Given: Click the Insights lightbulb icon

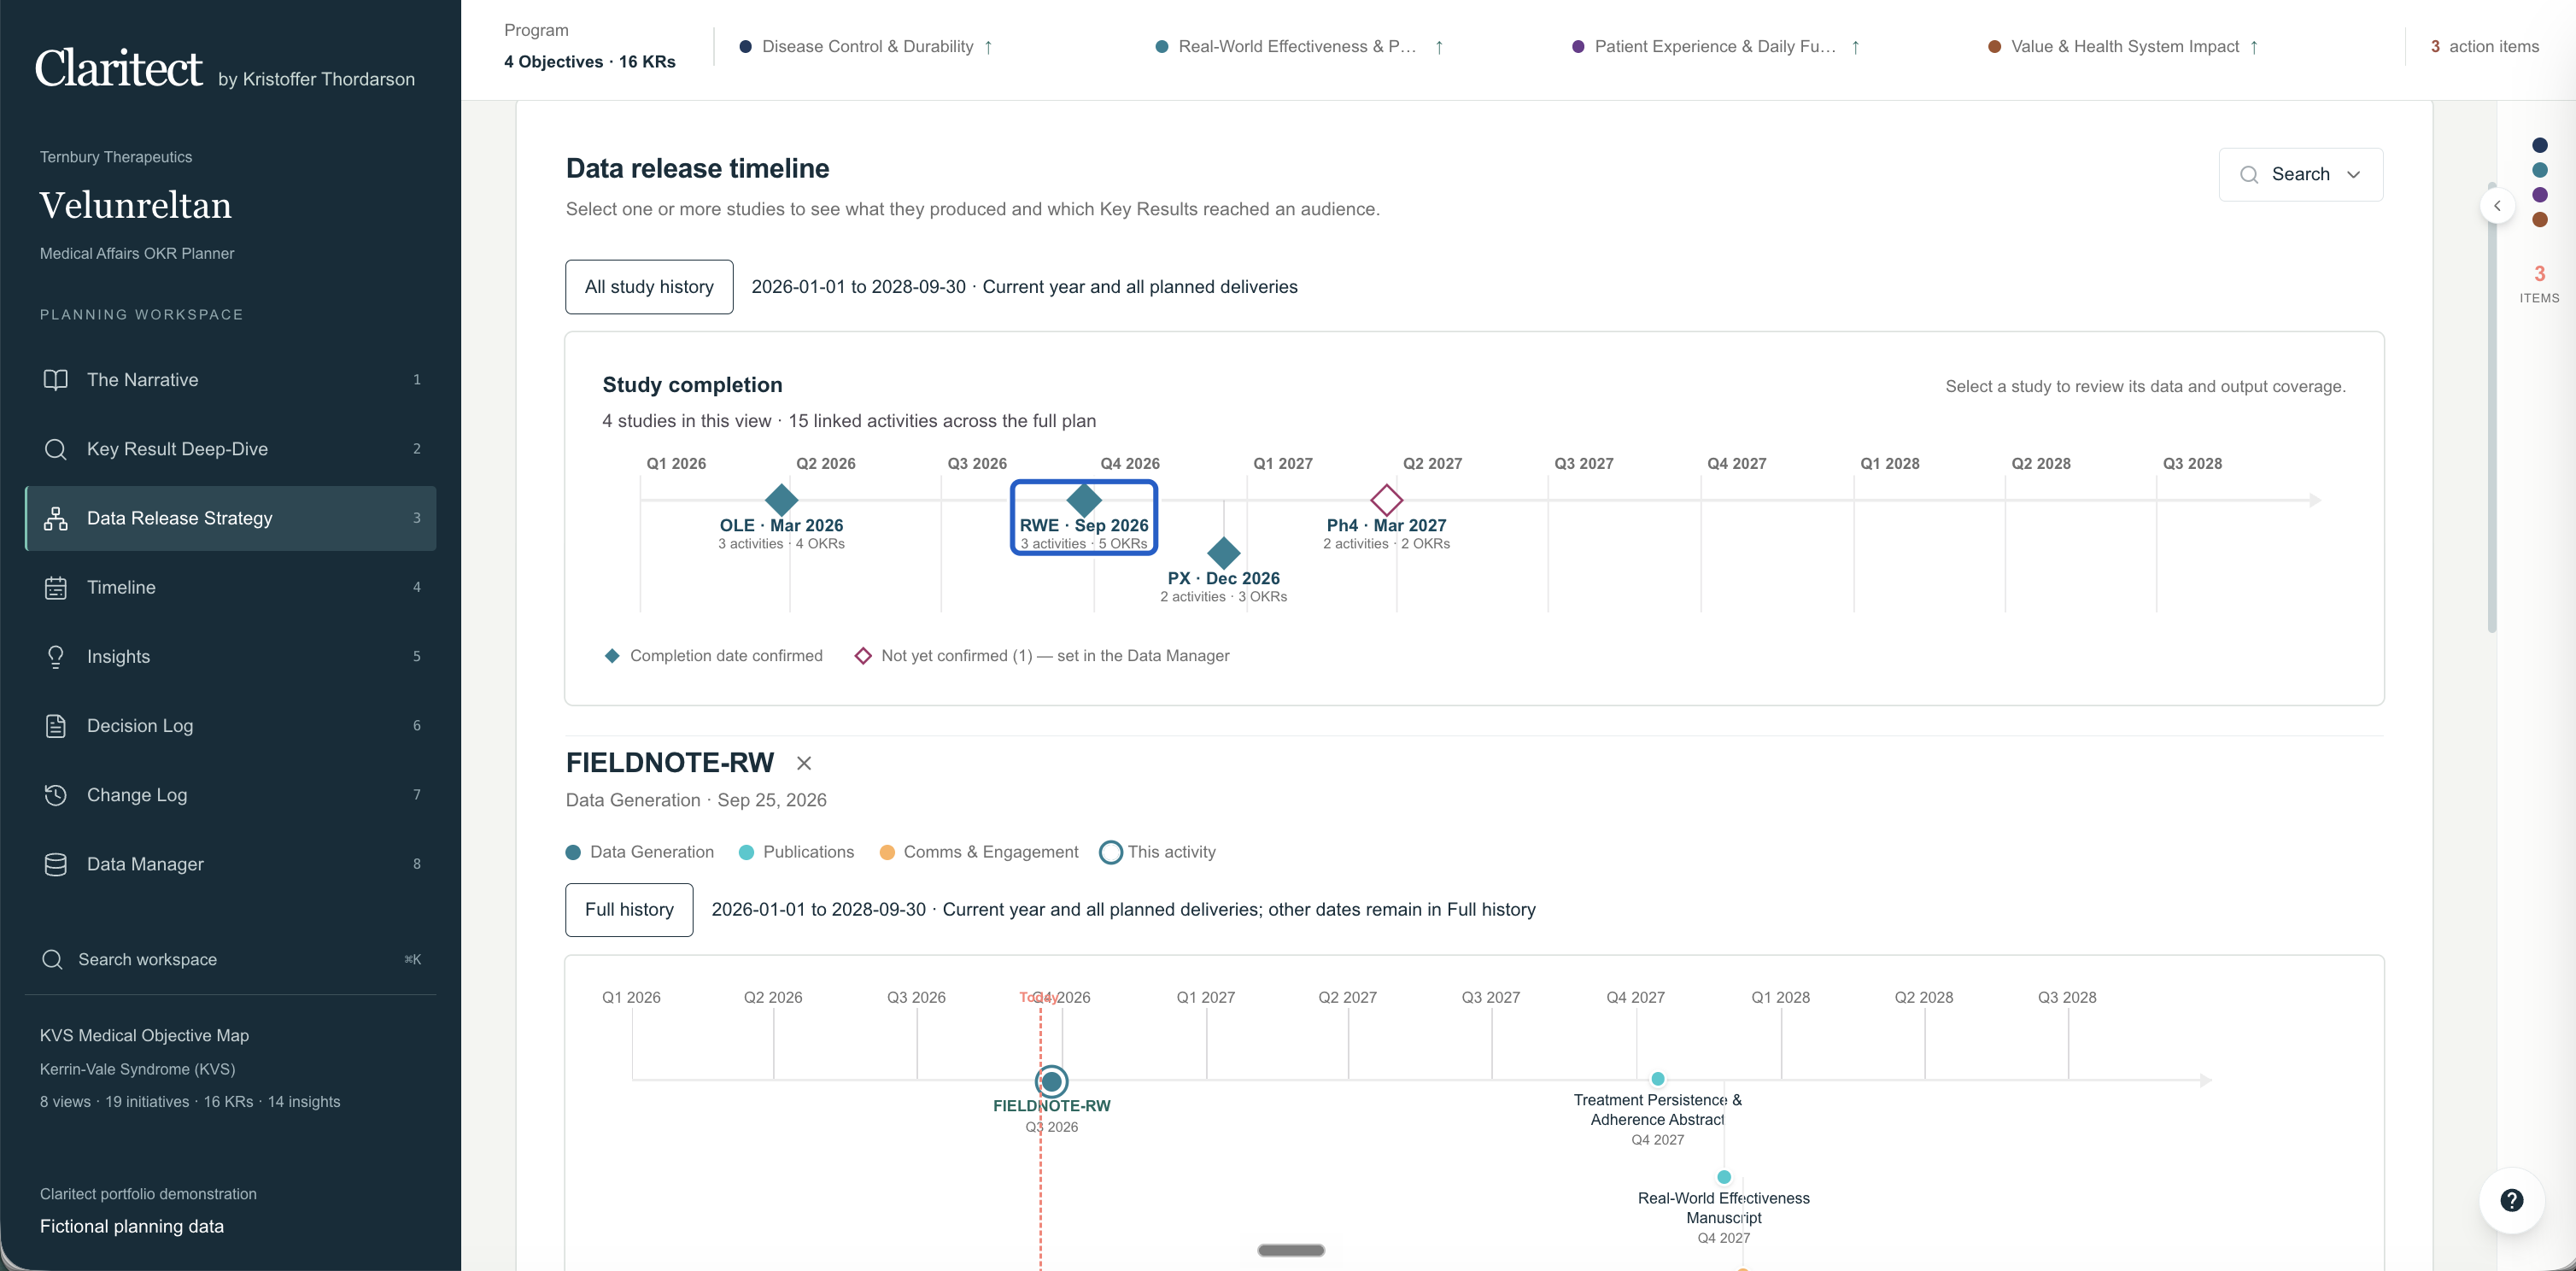Looking at the screenshot, I should coord(56,656).
